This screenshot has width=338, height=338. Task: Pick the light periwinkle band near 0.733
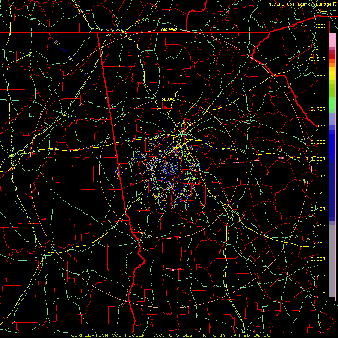click(332, 119)
